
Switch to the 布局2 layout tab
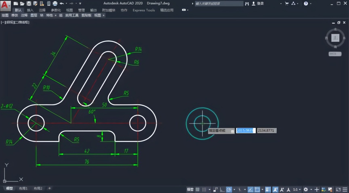[38, 188]
